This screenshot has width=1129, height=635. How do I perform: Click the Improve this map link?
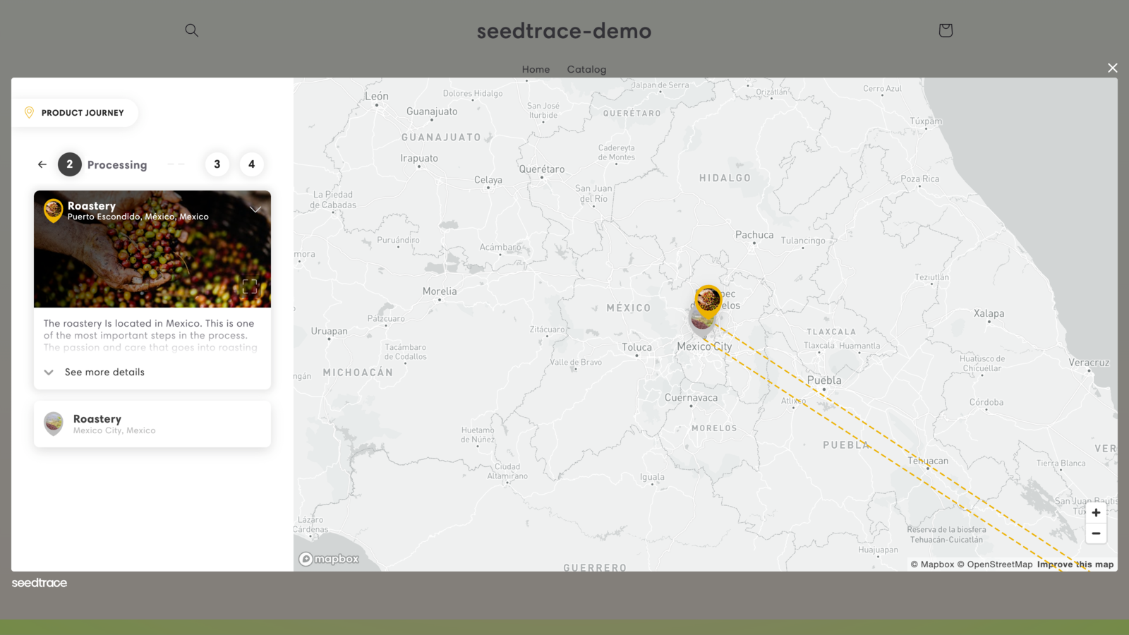pyautogui.click(x=1075, y=564)
